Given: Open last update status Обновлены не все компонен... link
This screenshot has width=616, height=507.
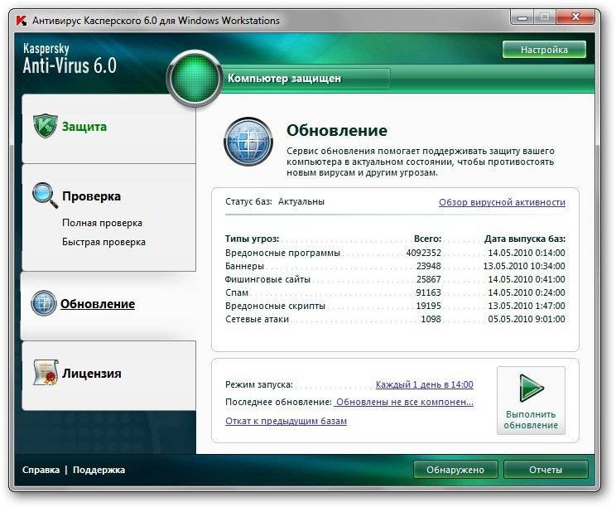Looking at the screenshot, I should 405,402.
